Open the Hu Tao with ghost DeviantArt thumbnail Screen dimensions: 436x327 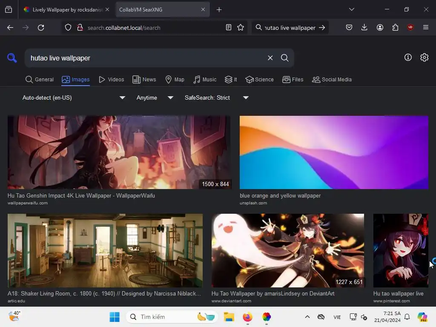[287, 250]
